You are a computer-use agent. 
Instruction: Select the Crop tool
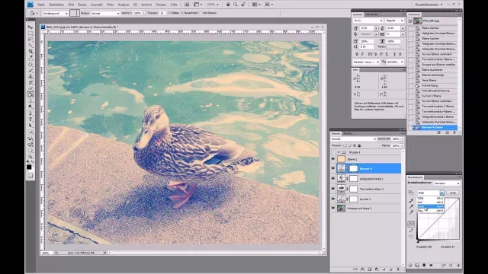click(x=30, y=51)
